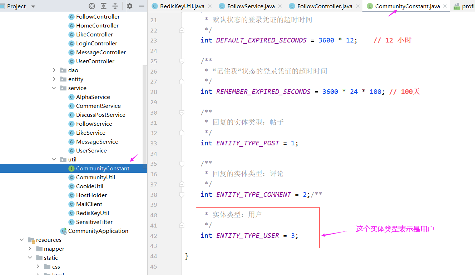Select SensitiveFilter class icon
The width and height of the screenshot is (475, 275).
71,222
